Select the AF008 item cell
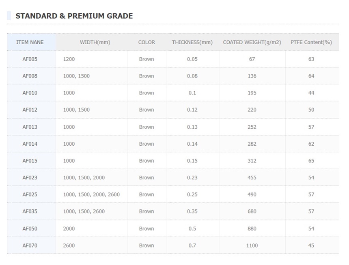Screen dimensions: 349x265 [x=30, y=76]
